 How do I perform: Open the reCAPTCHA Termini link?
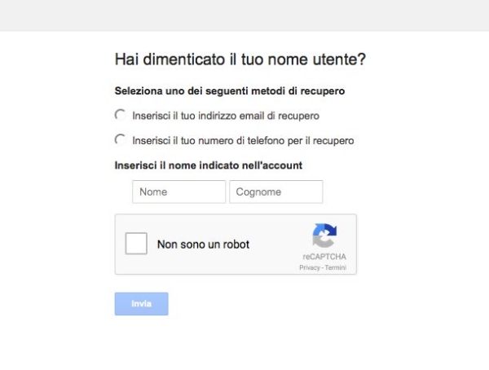click(x=336, y=267)
